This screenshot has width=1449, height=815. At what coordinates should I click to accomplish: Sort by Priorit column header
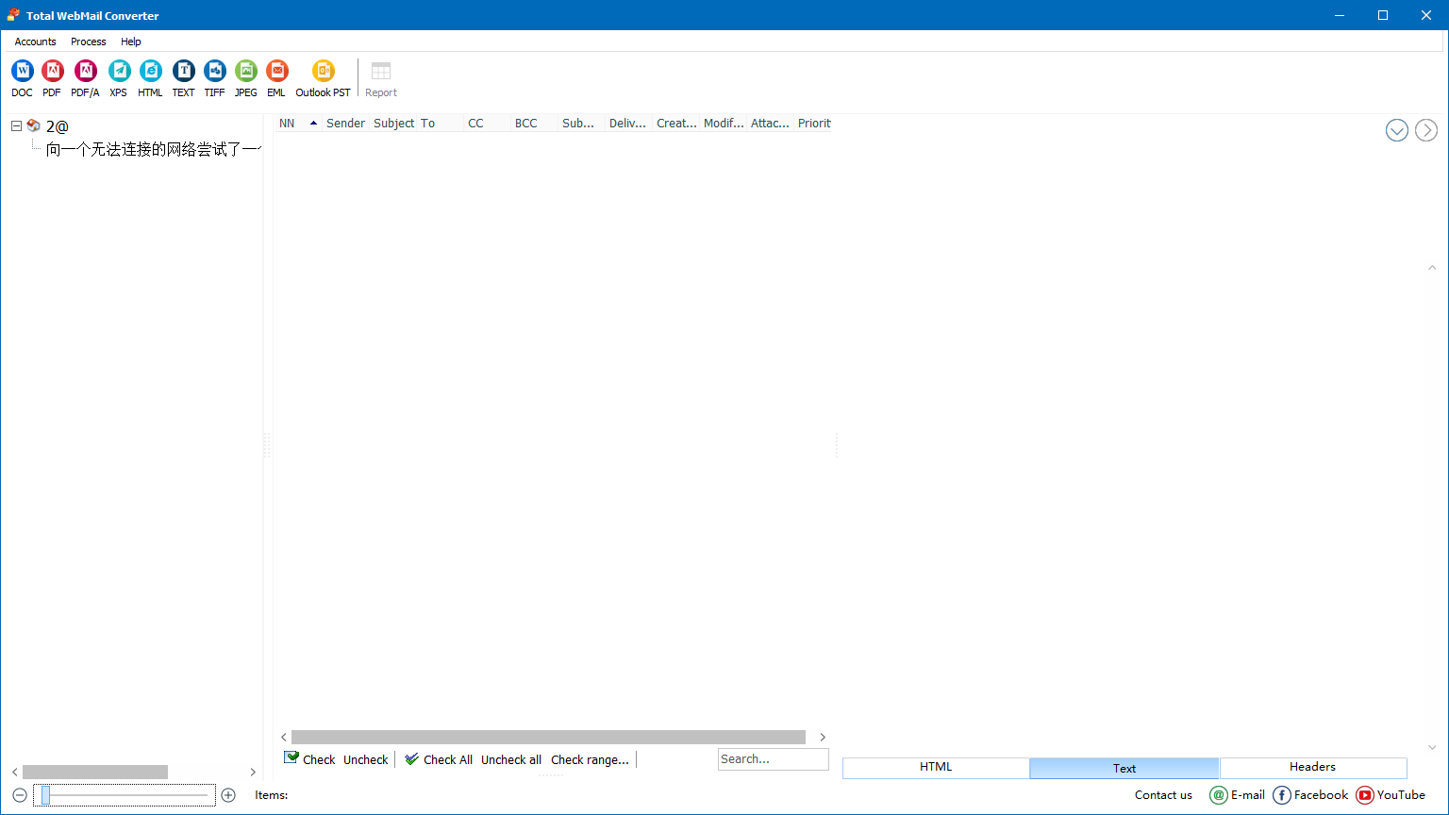pos(815,124)
